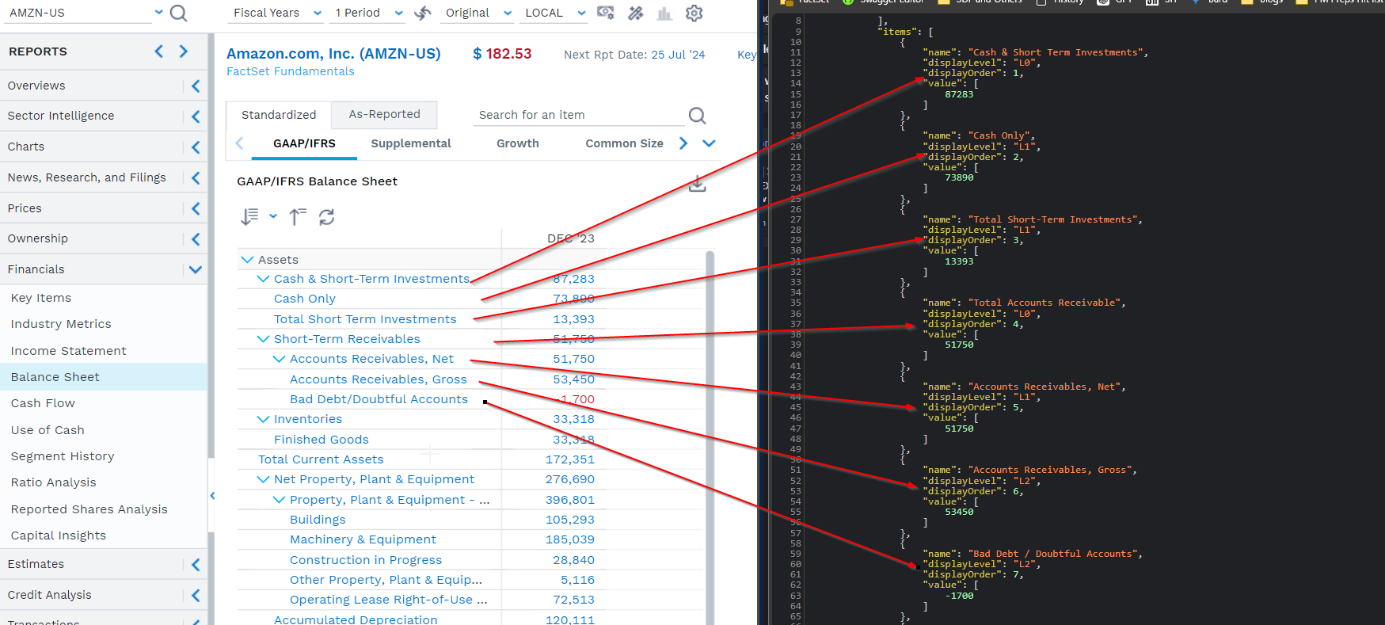Click the AMZN-US ticker input field

coord(77,13)
